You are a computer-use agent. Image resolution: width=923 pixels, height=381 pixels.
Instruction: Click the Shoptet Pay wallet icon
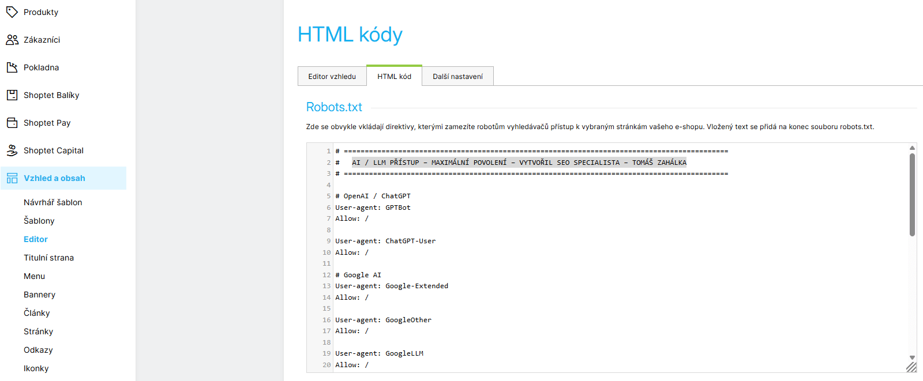(x=12, y=123)
